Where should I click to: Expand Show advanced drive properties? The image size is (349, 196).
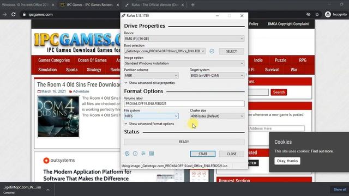point(149,83)
